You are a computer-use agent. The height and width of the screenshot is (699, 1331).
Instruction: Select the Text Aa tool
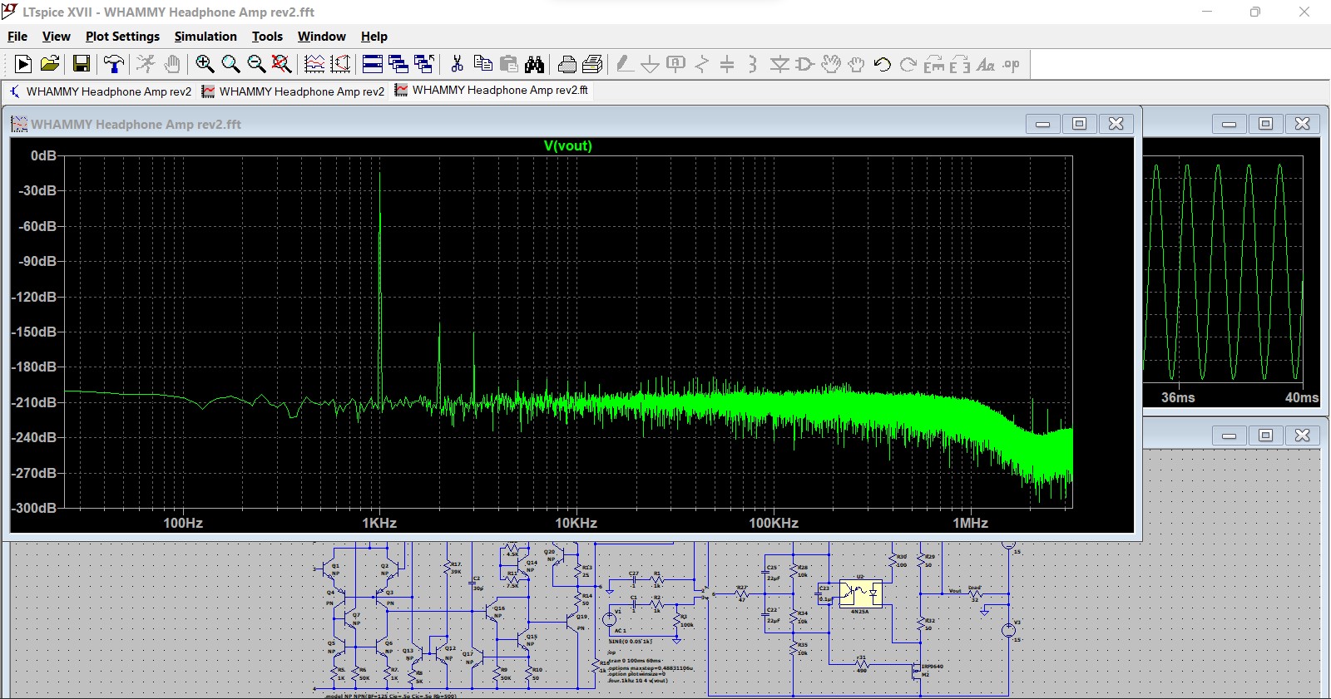pos(986,64)
